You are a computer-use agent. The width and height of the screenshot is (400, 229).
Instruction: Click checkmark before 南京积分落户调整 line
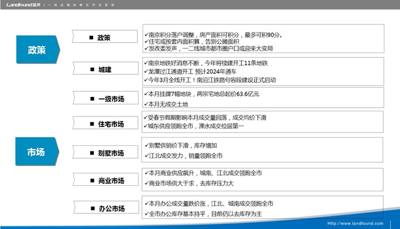point(146,34)
